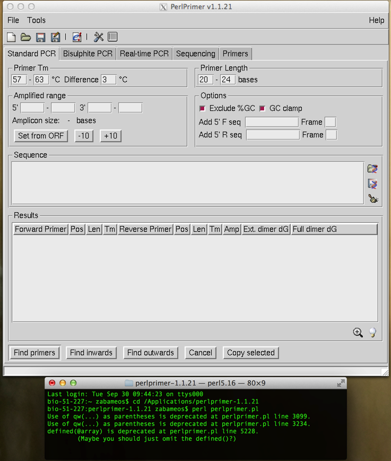391x461 pixels.
Task: Click the Add 5' F seq input field
Action: (x=272, y=122)
